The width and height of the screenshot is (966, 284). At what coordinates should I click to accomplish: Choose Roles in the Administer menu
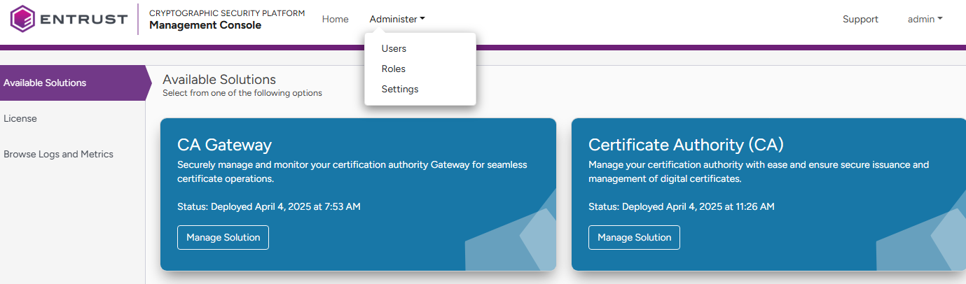click(x=394, y=69)
